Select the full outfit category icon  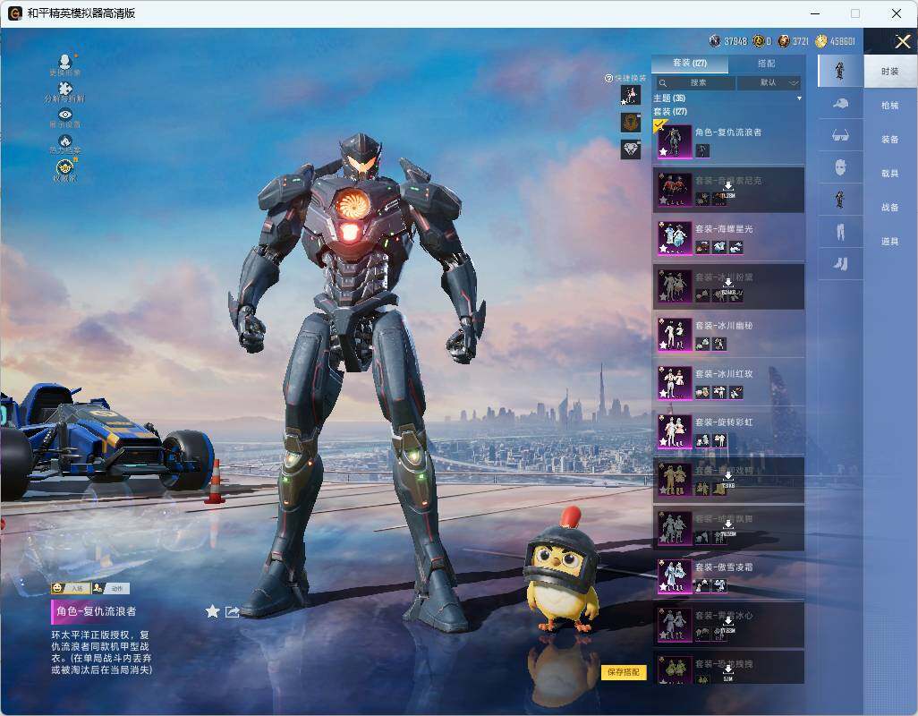pyautogui.click(x=840, y=71)
